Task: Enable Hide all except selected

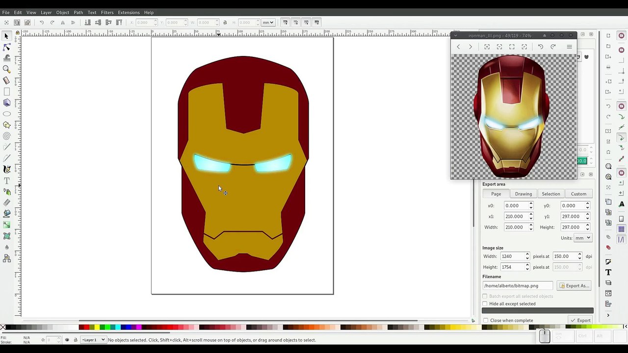Action: (x=485, y=303)
